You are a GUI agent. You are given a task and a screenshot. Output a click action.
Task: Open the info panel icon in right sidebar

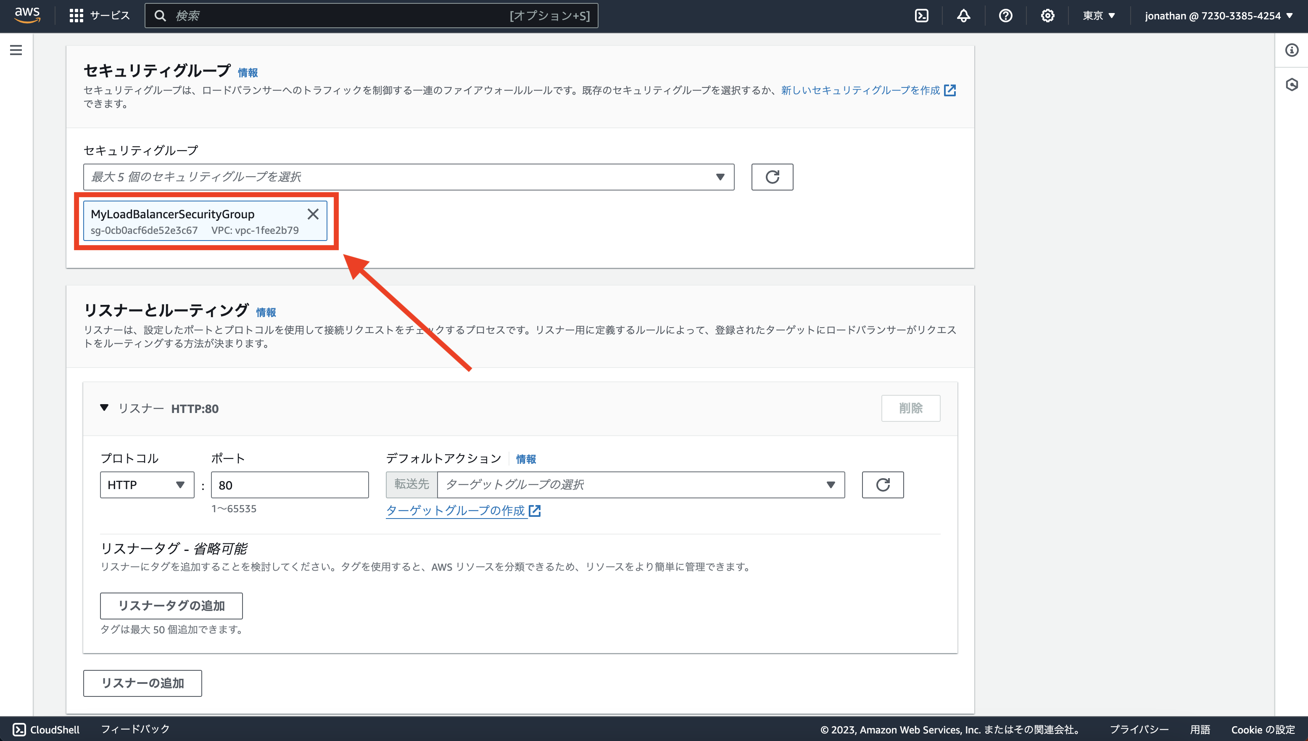pyautogui.click(x=1292, y=50)
